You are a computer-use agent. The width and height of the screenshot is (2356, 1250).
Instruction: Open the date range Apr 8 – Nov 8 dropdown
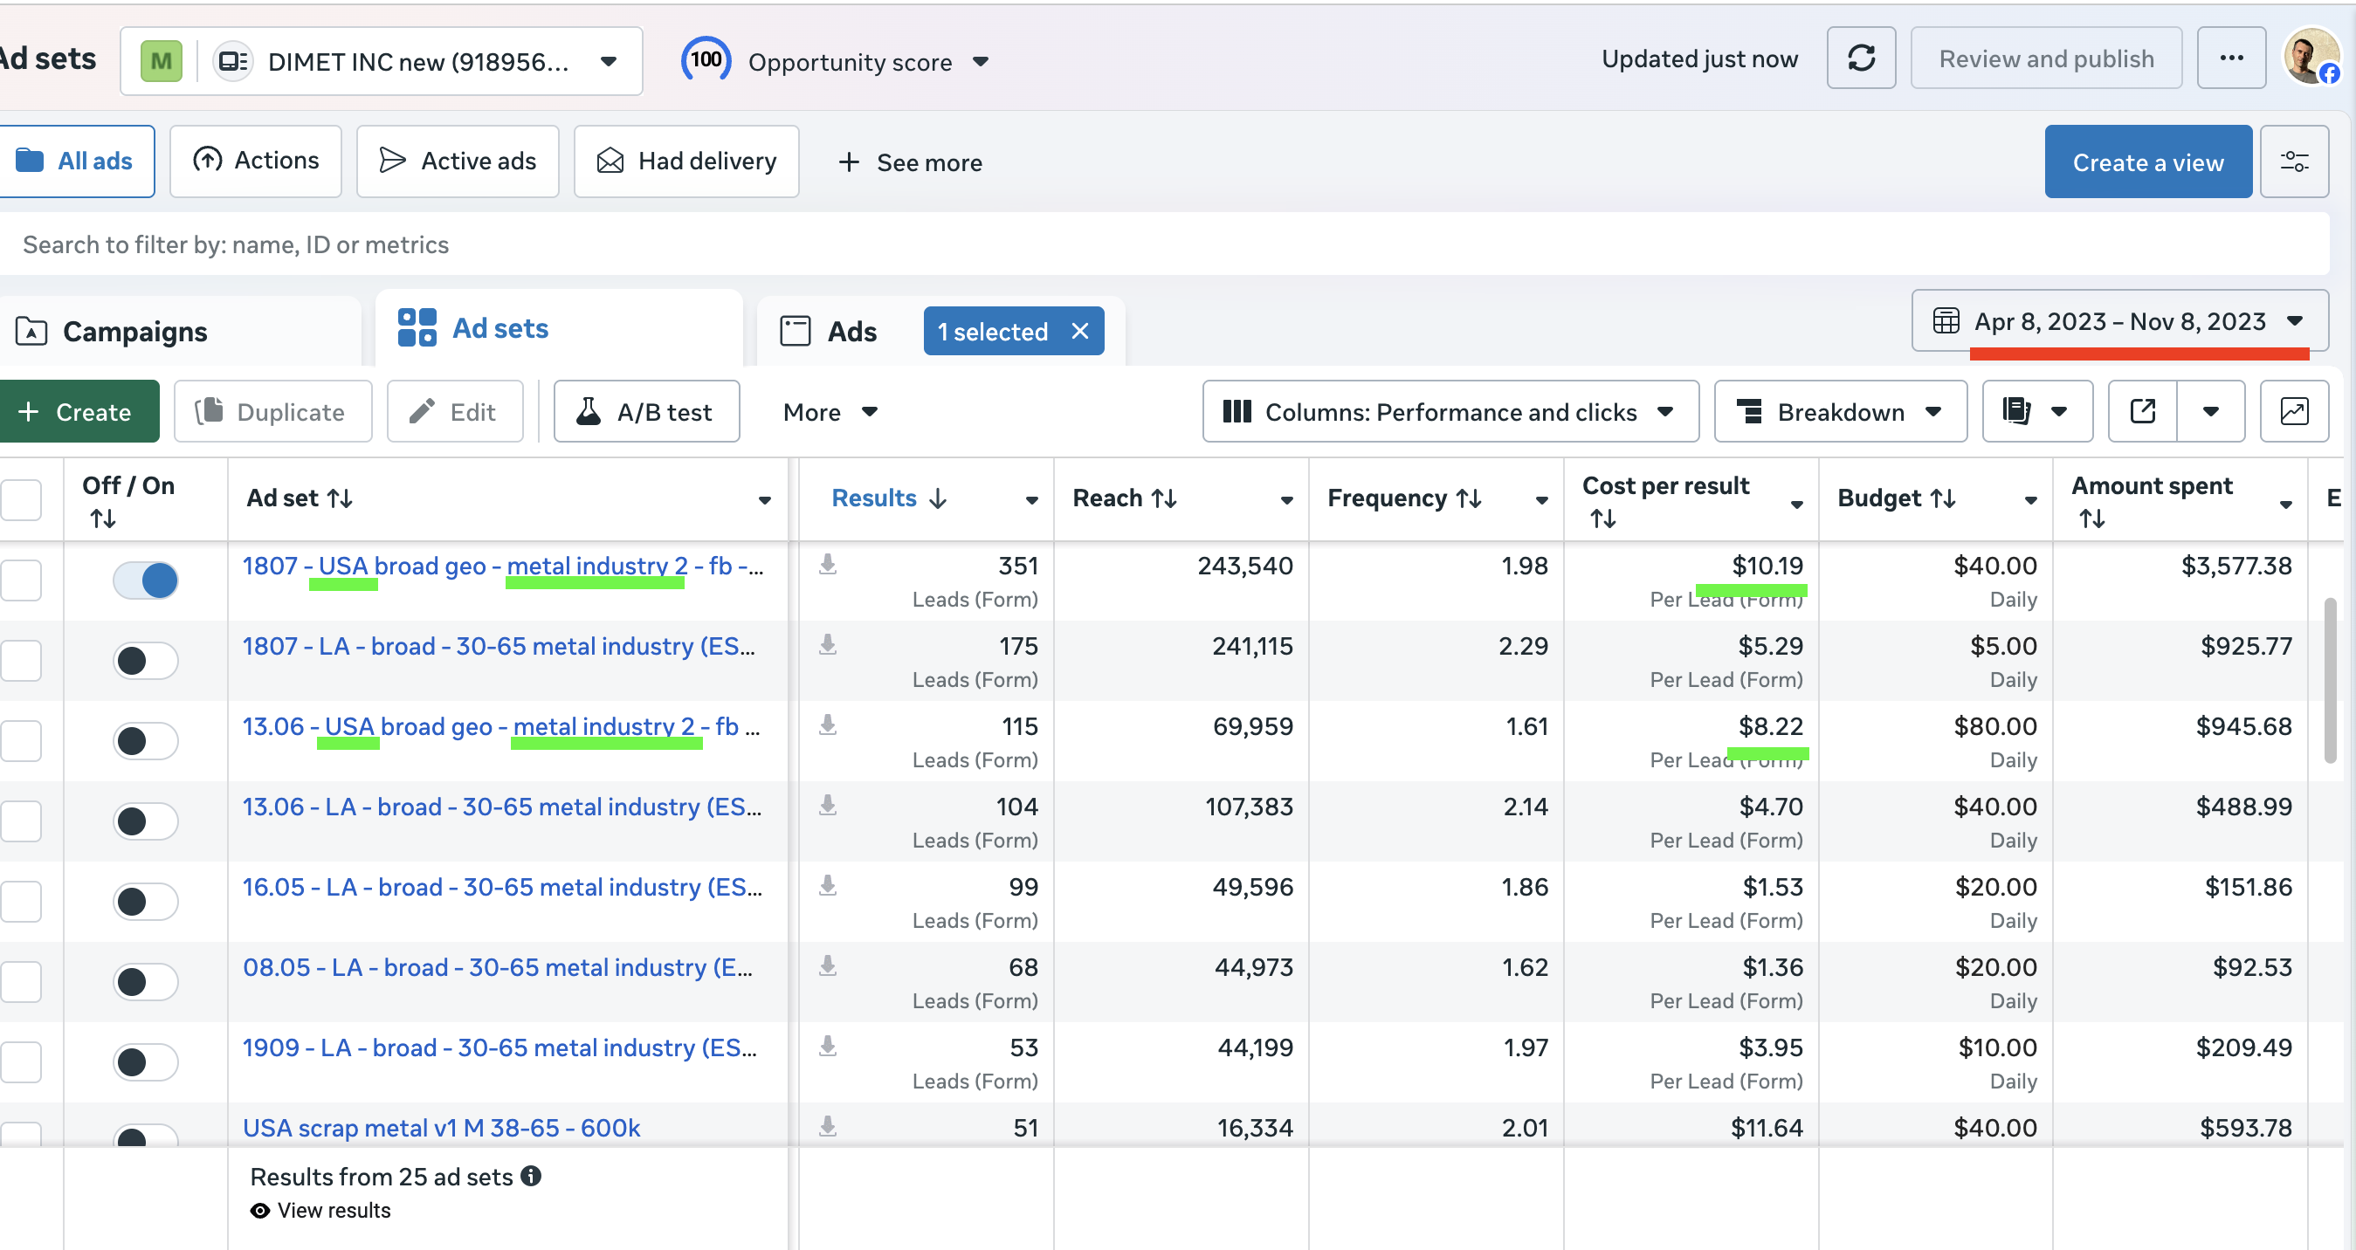[2119, 321]
